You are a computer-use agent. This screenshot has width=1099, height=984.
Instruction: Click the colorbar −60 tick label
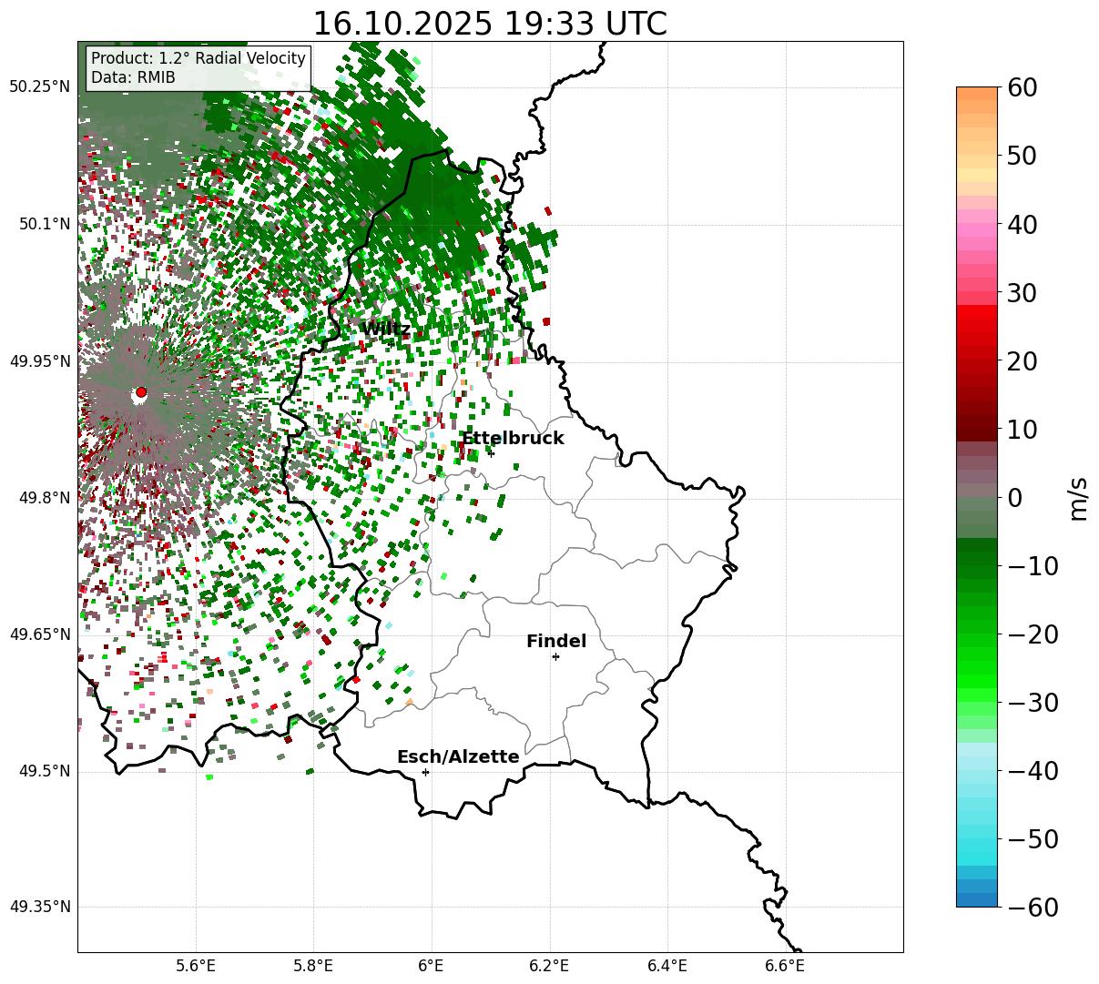(x=1033, y=908)
